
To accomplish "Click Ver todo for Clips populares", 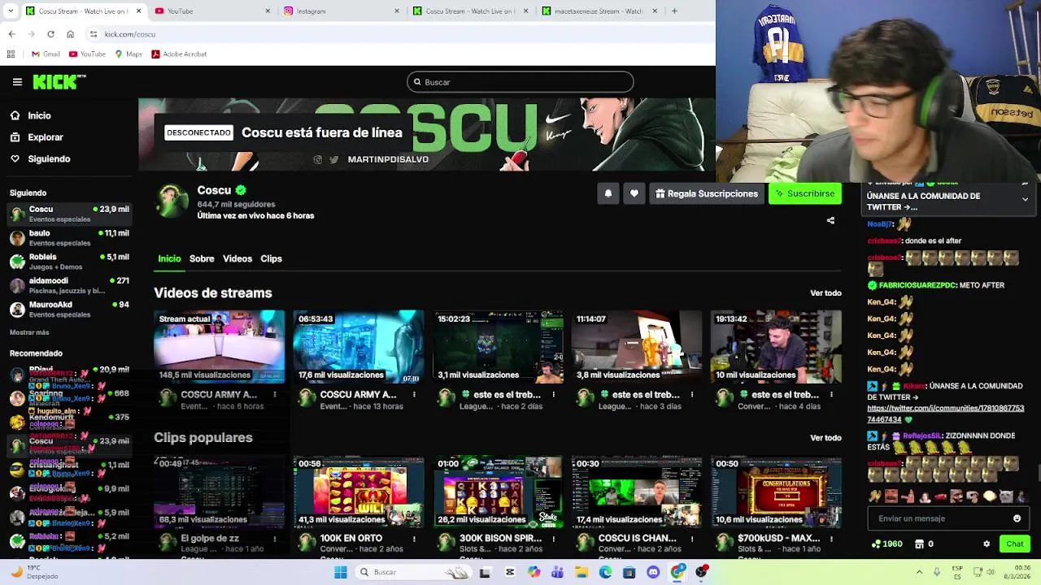I will coord(825,437).
